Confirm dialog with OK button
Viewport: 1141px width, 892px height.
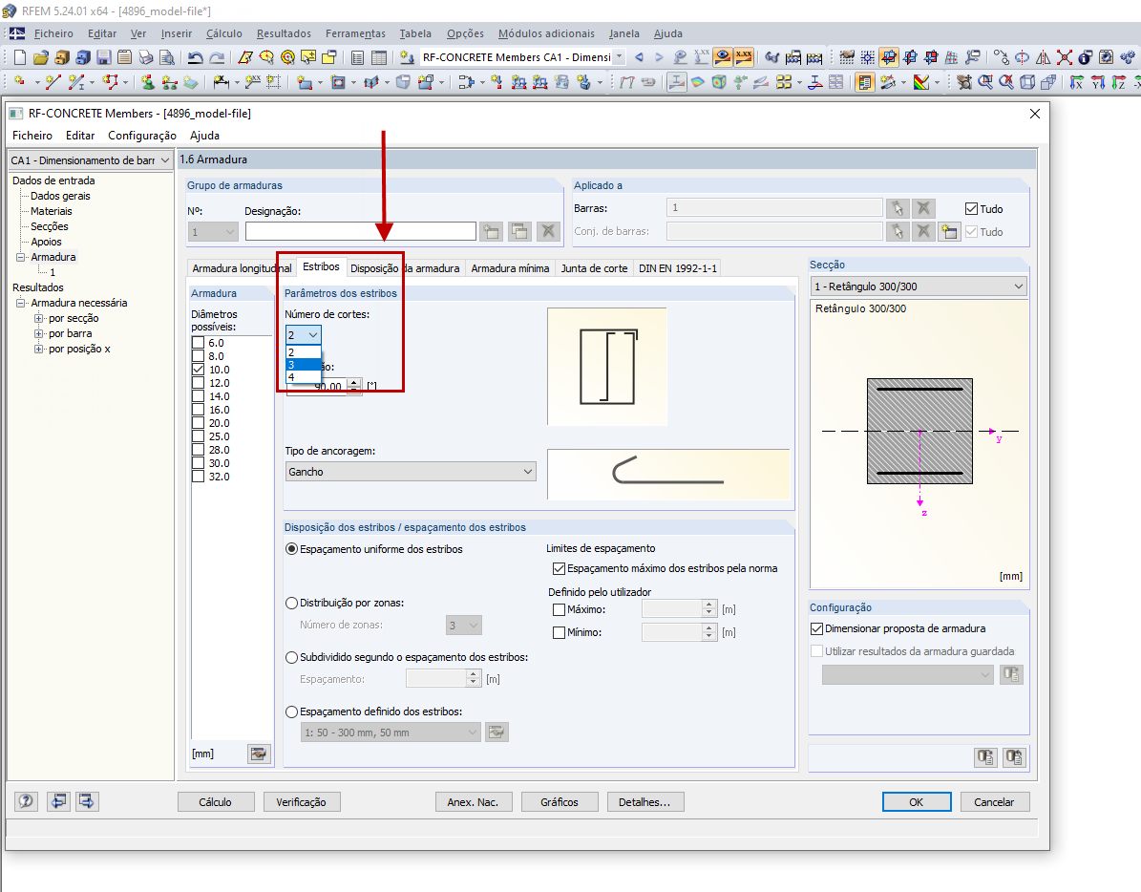point(917,802)
